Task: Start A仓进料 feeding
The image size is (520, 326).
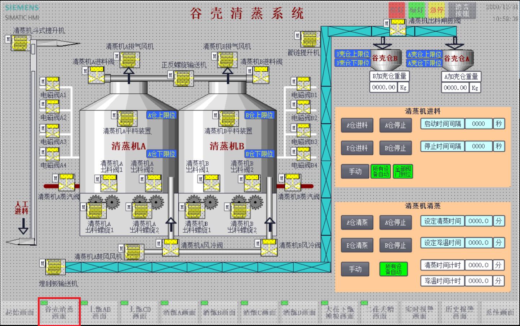Action: (357, 125)
